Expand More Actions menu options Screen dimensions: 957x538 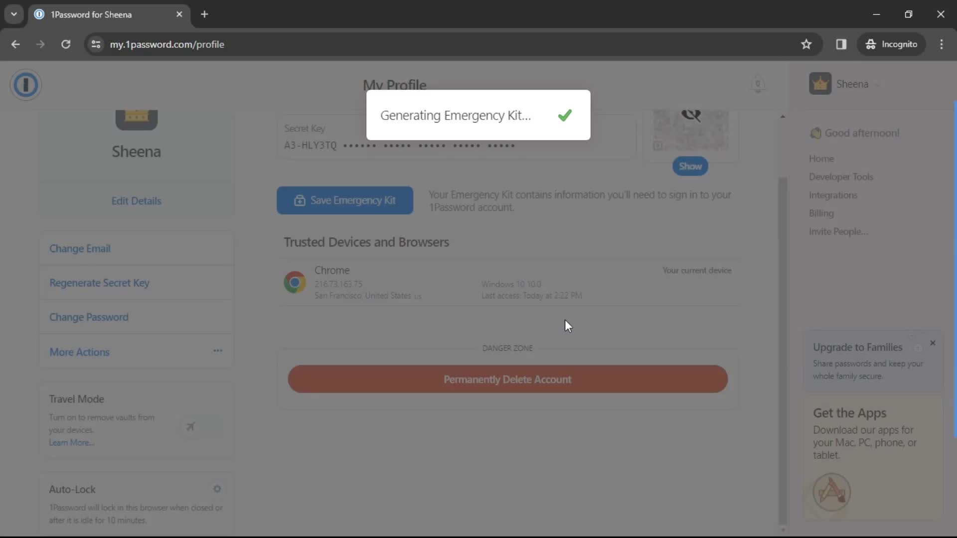pos(217,352)
